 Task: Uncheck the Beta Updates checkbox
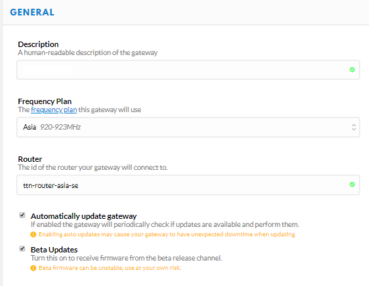tap(22, 248)
